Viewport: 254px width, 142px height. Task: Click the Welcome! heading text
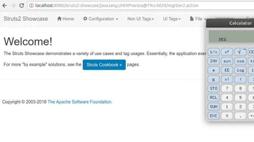pyautogui.click(x=28, y=42)
